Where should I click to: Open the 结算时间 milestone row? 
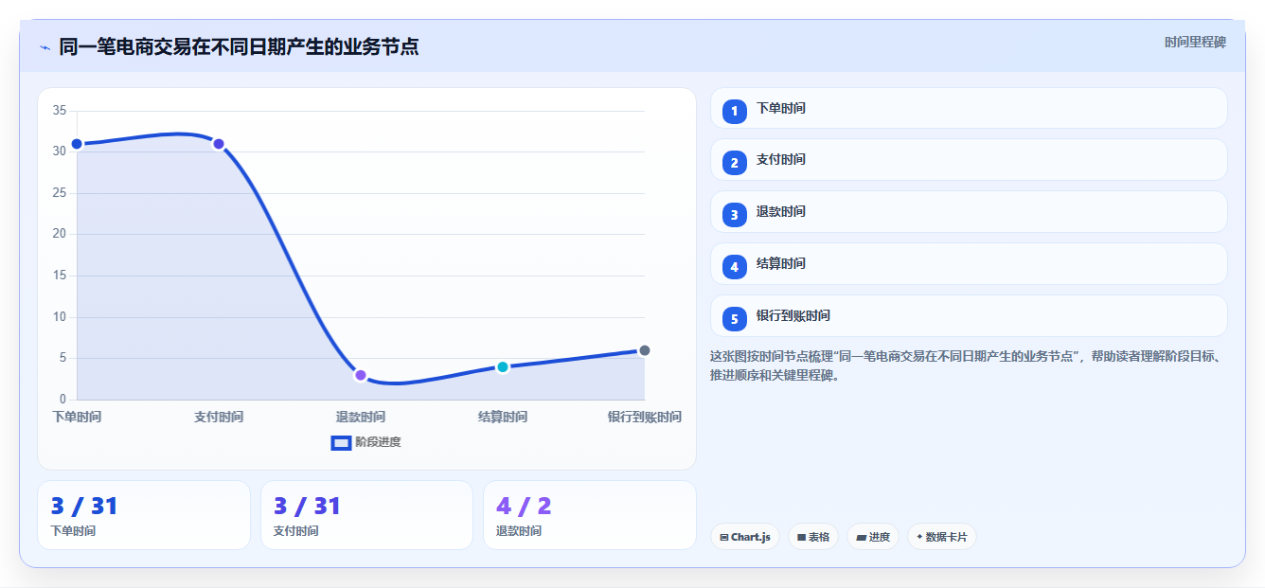click(969, 264)
